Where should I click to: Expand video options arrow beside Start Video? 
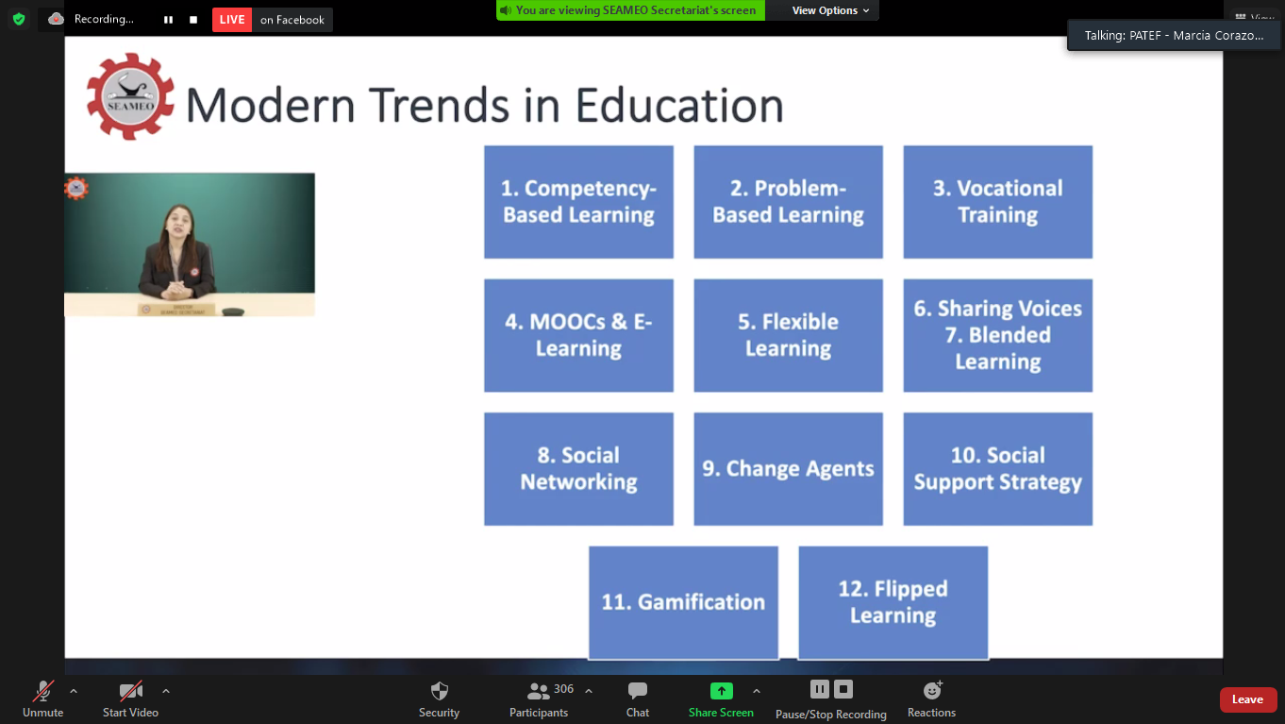pyautogui.click(x=166, y=691)
